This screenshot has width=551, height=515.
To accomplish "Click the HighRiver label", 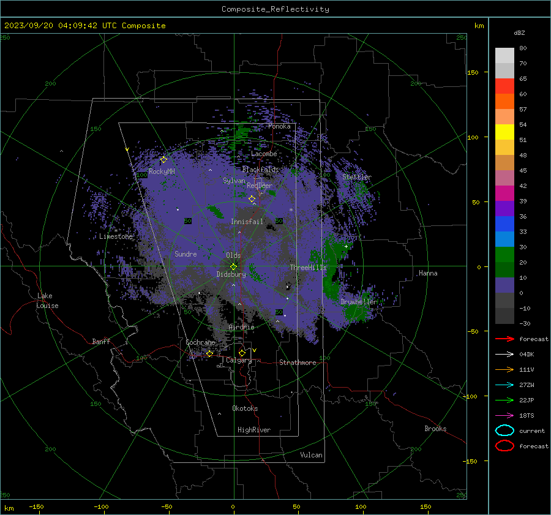I will pos(254,430).
